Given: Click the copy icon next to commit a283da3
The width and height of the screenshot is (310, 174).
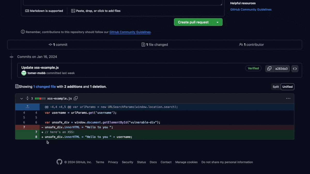Looking at the screenshot, I should coord(269,68).
